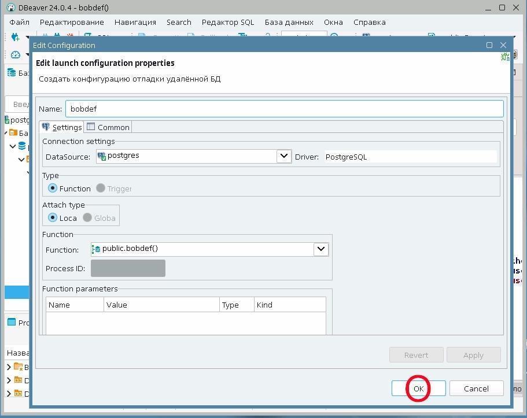Image resolution: width=527 pixels, height=418 pixels.
Task: Click the dashboard gauge icon in toolbar
Action: (16, 55)
